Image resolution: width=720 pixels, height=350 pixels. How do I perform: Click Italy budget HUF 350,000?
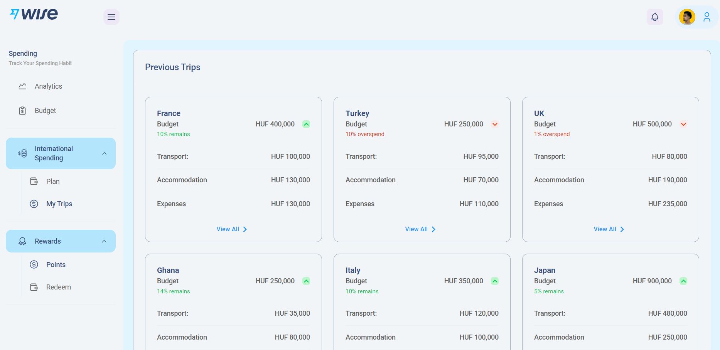pyautogui.click(x=464, y=281)
